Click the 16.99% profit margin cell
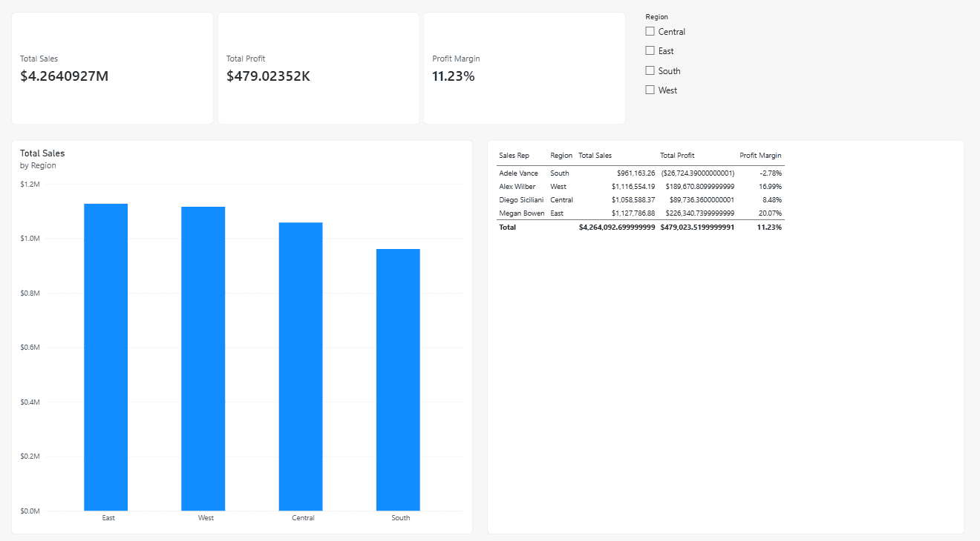 coord(771,187)
